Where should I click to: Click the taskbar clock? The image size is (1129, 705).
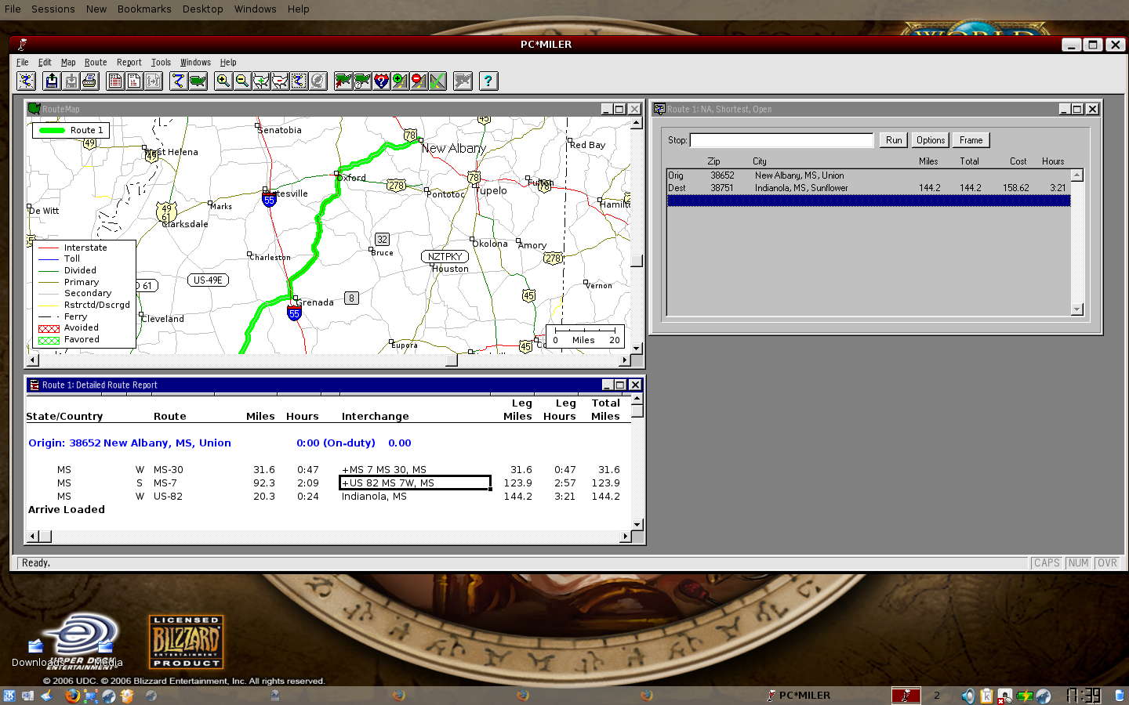point(1084,695)
